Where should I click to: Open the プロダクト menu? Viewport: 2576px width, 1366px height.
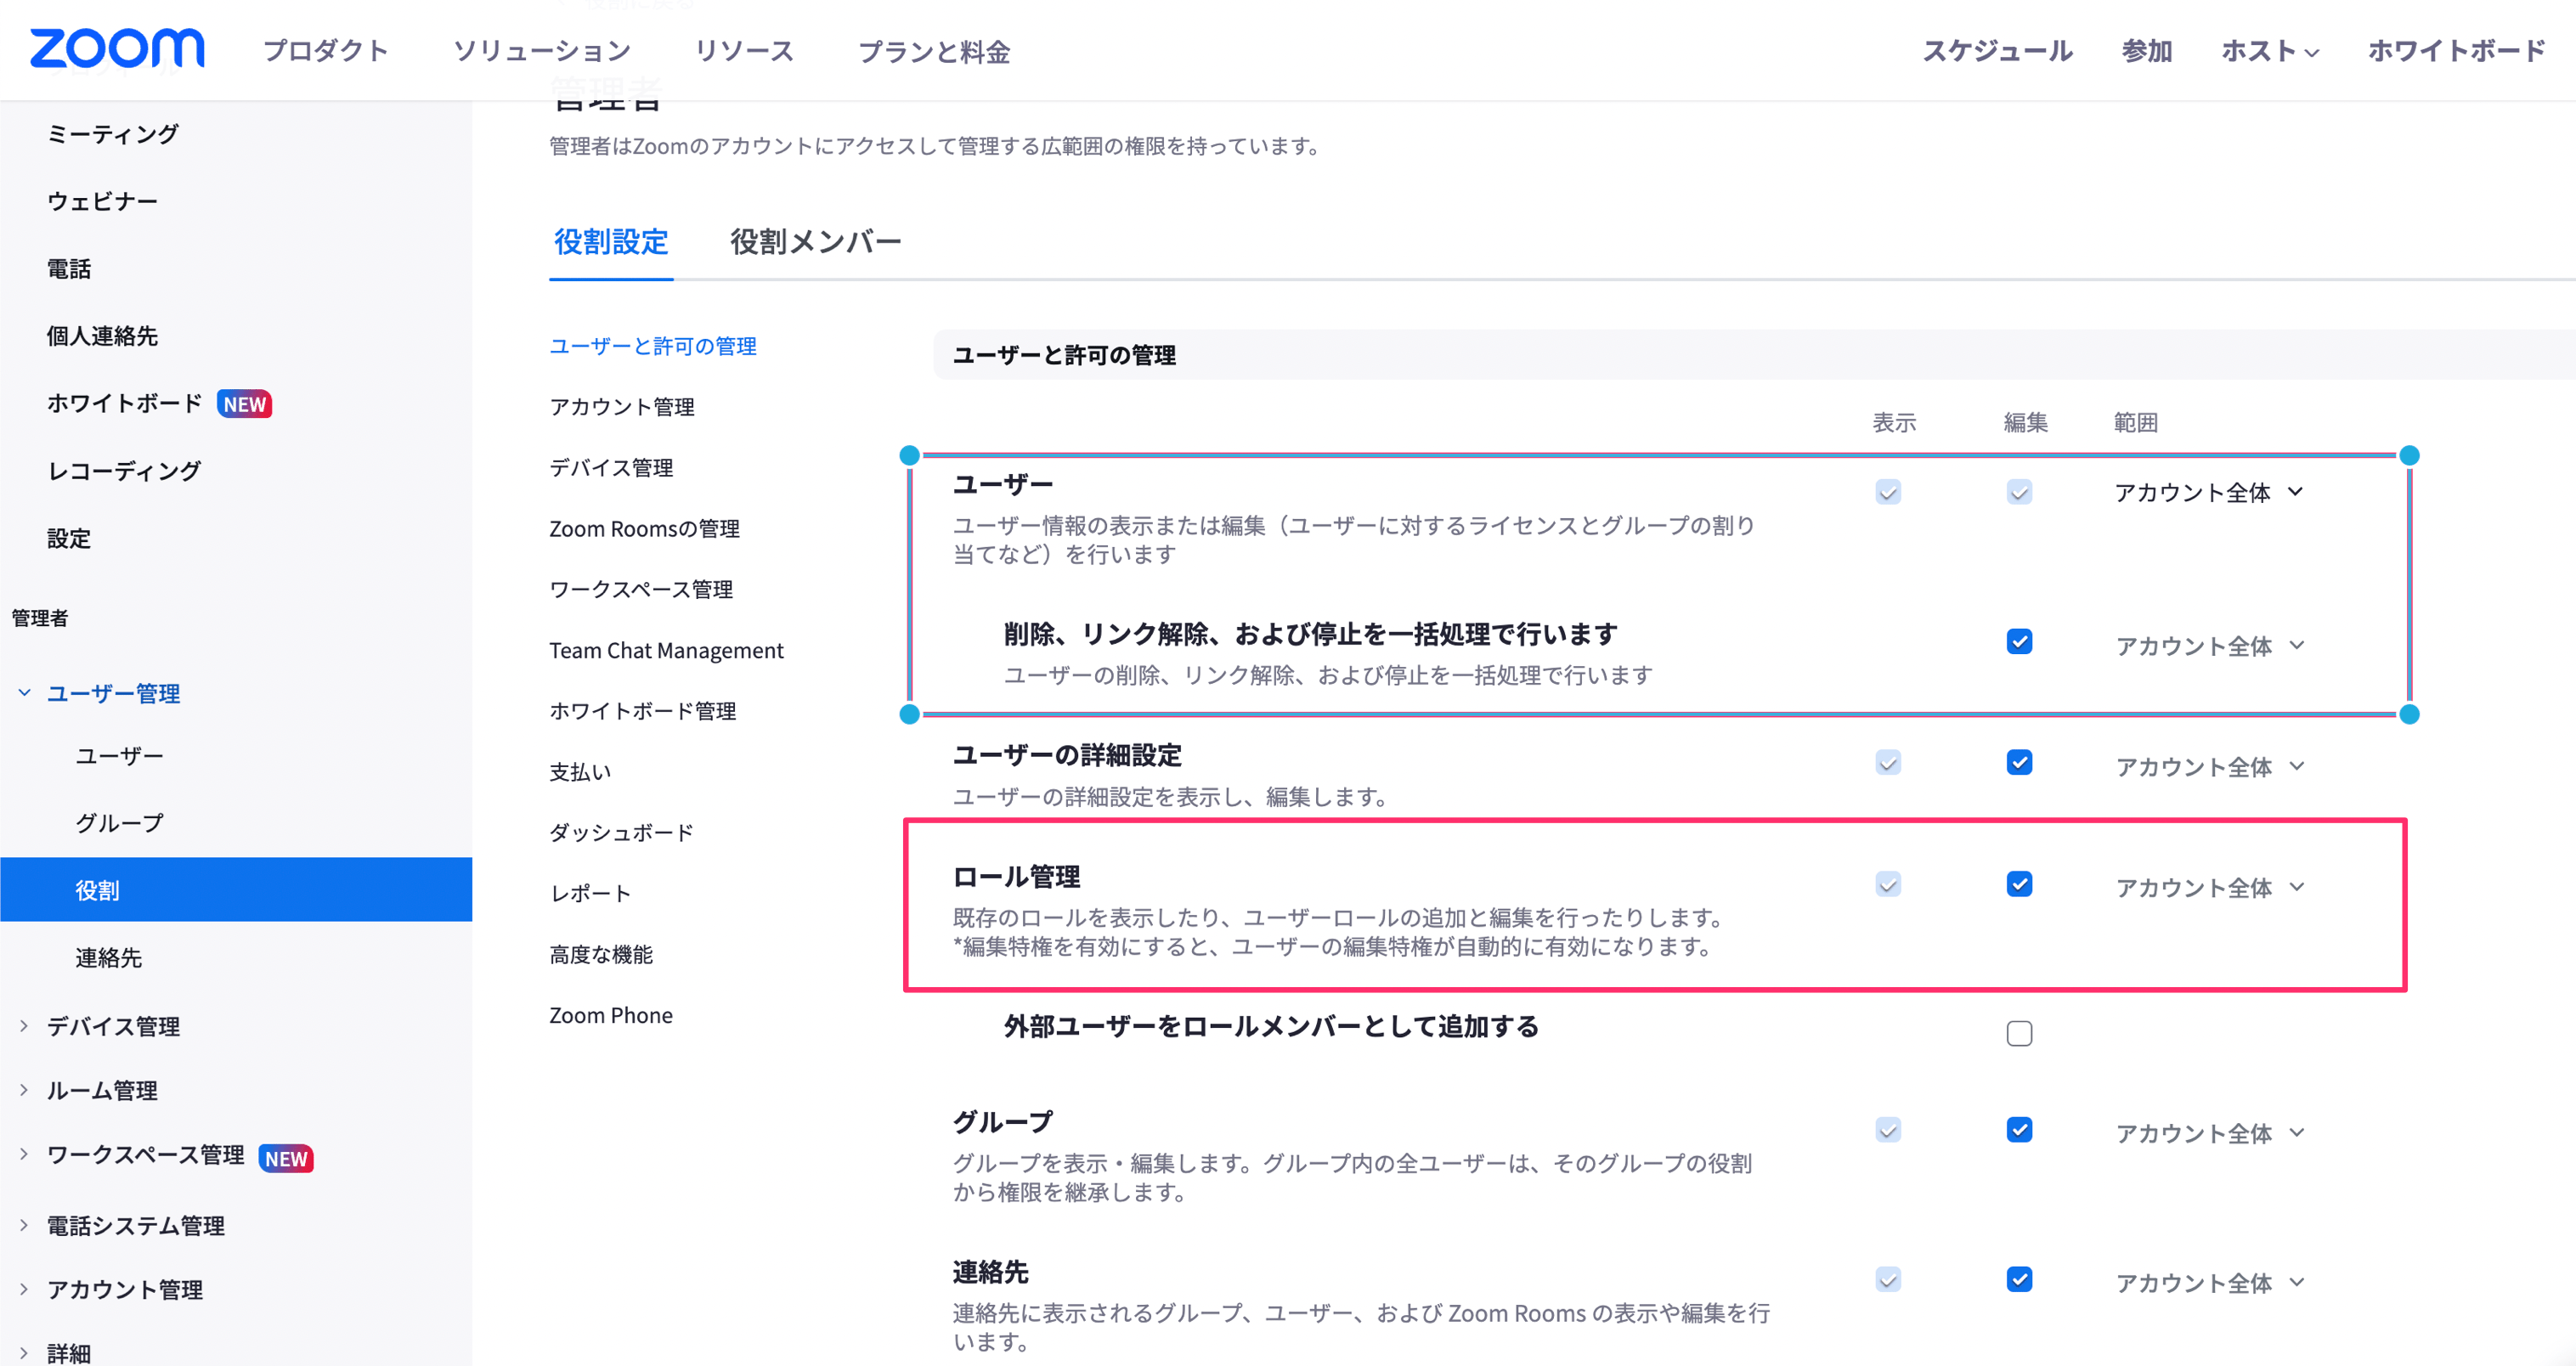click(326, 51)
